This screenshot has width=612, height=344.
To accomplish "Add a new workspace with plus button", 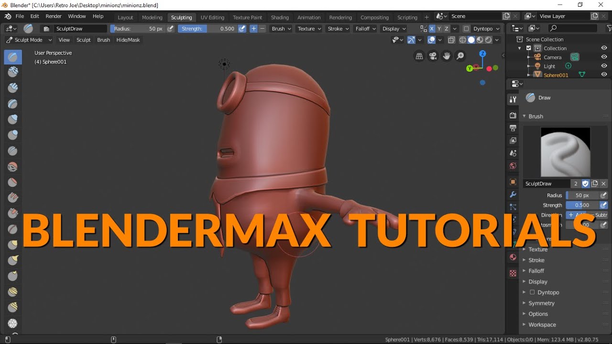I will pos(427,18).
